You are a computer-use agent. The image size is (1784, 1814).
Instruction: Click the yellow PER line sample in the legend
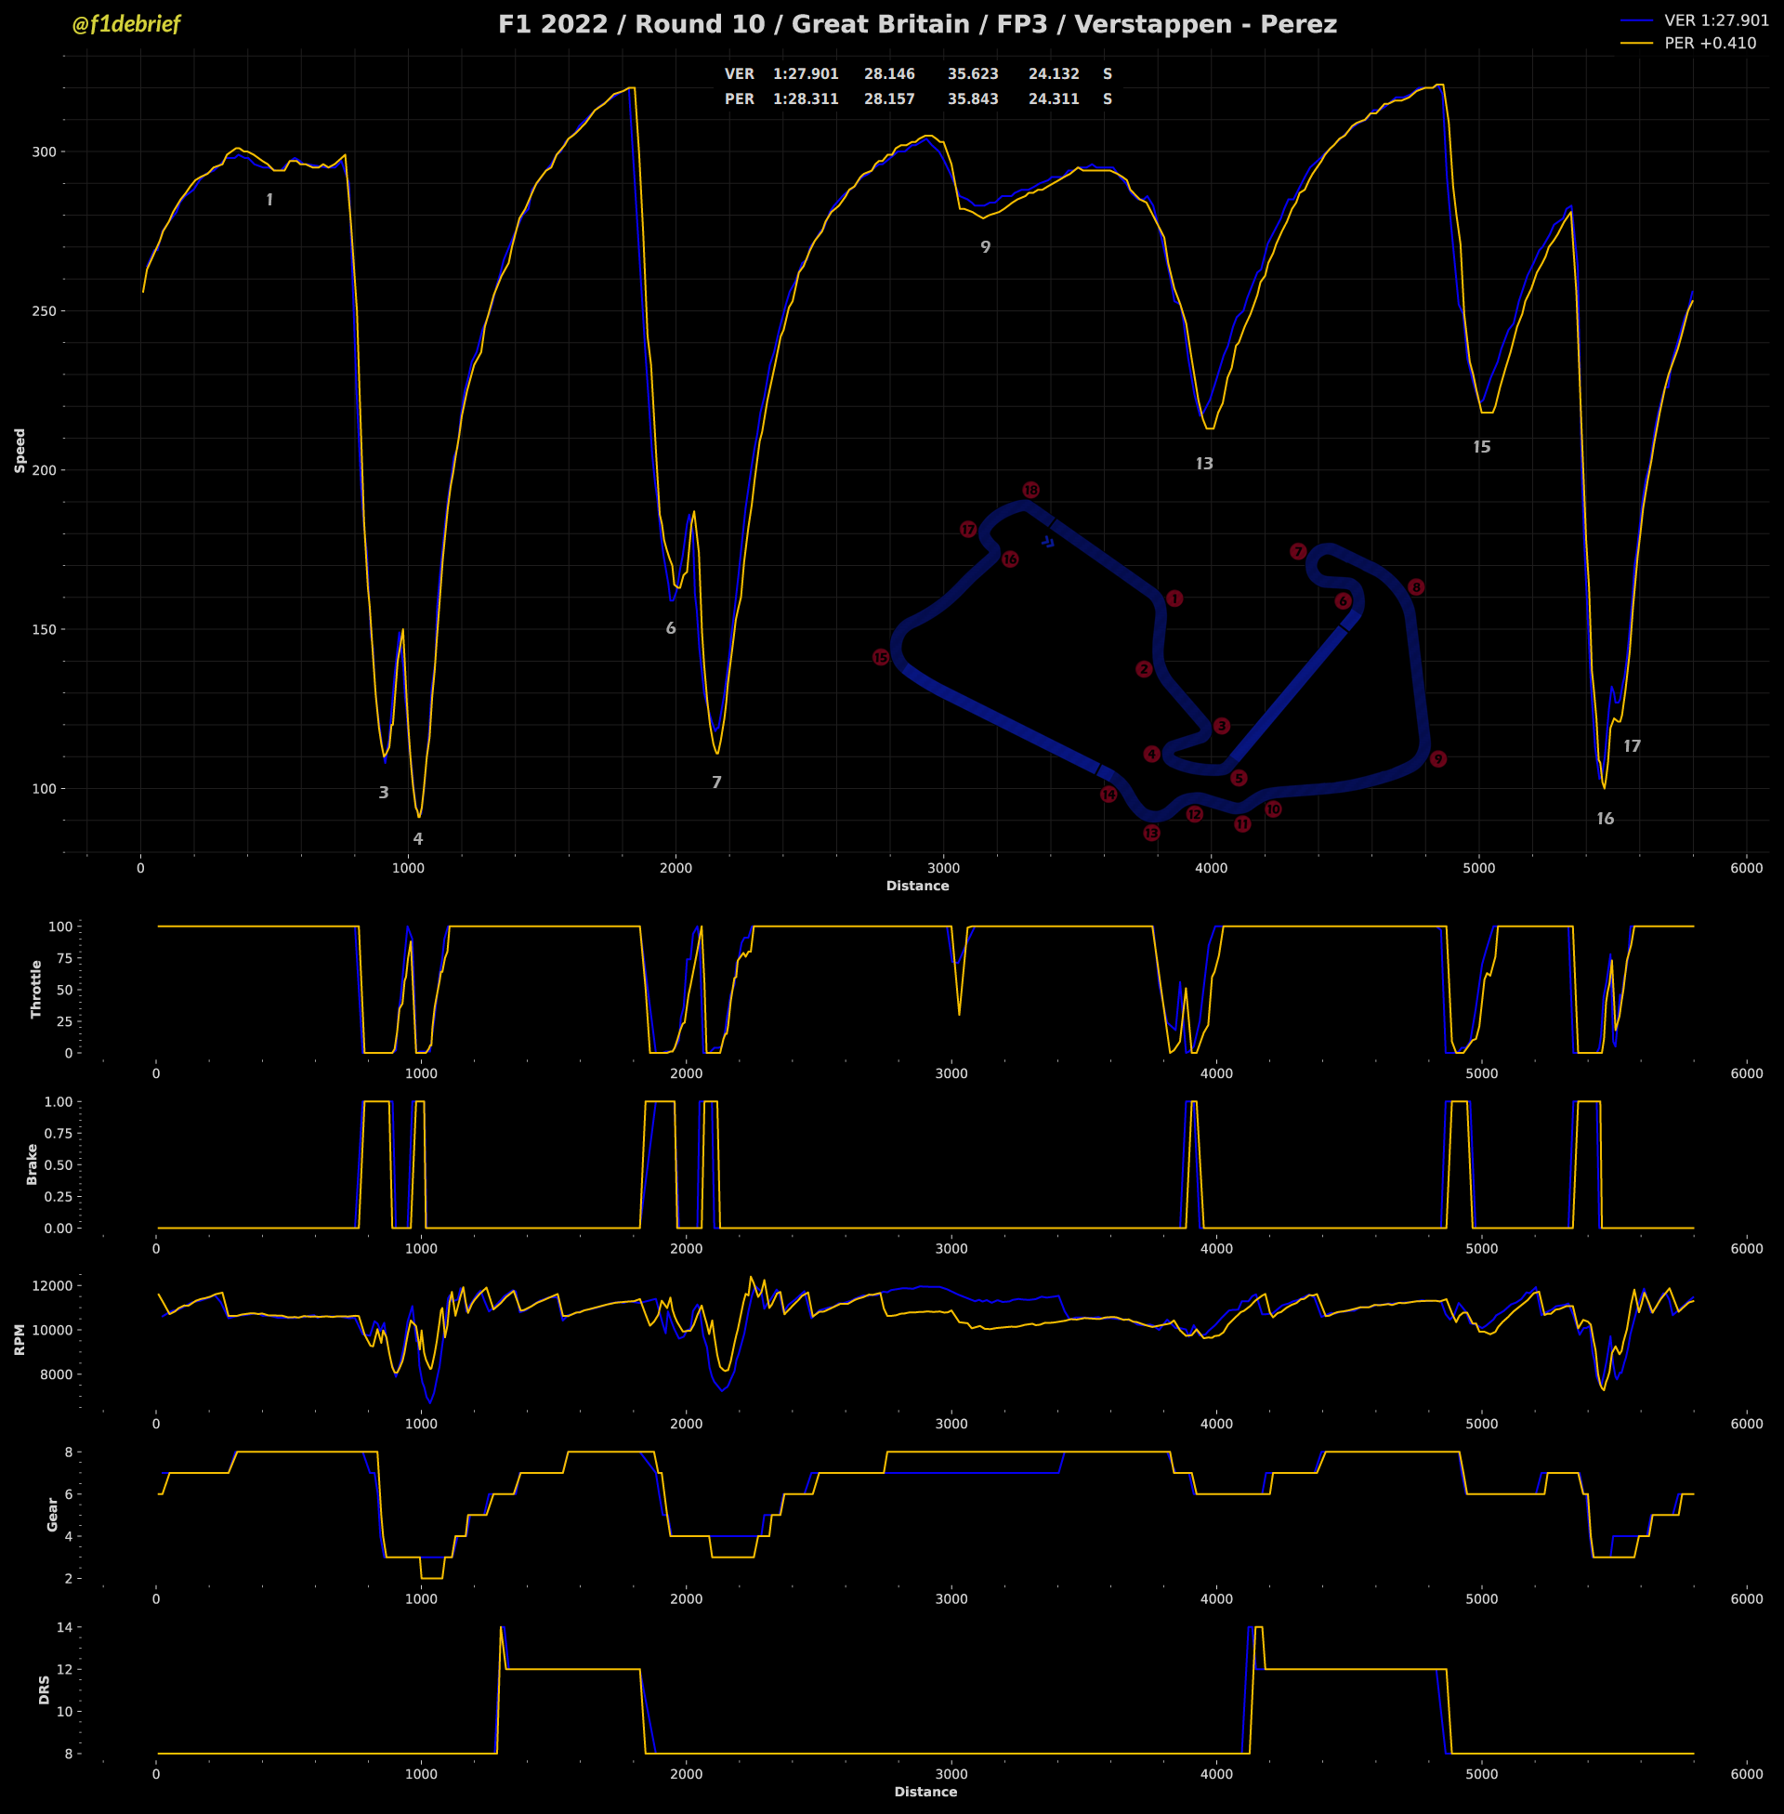1637,43
